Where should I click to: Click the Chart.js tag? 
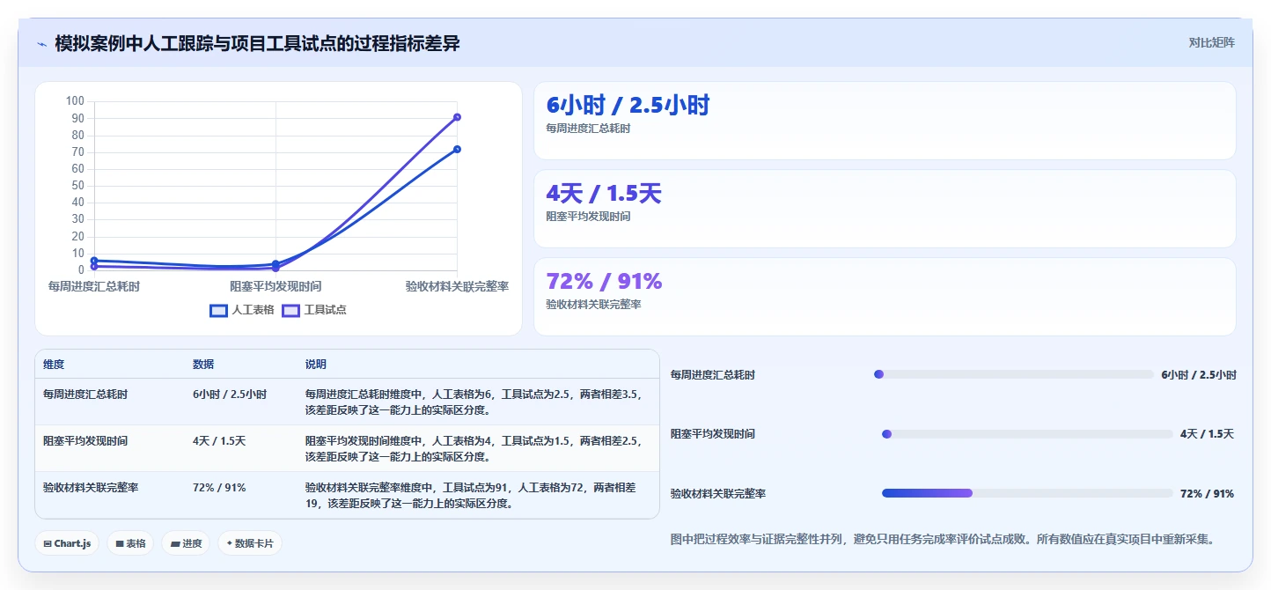68,543
